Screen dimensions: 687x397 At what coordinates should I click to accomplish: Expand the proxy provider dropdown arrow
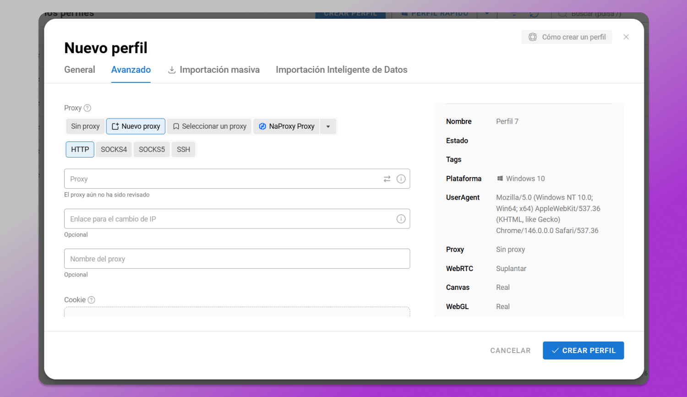[x=328, y=126]
